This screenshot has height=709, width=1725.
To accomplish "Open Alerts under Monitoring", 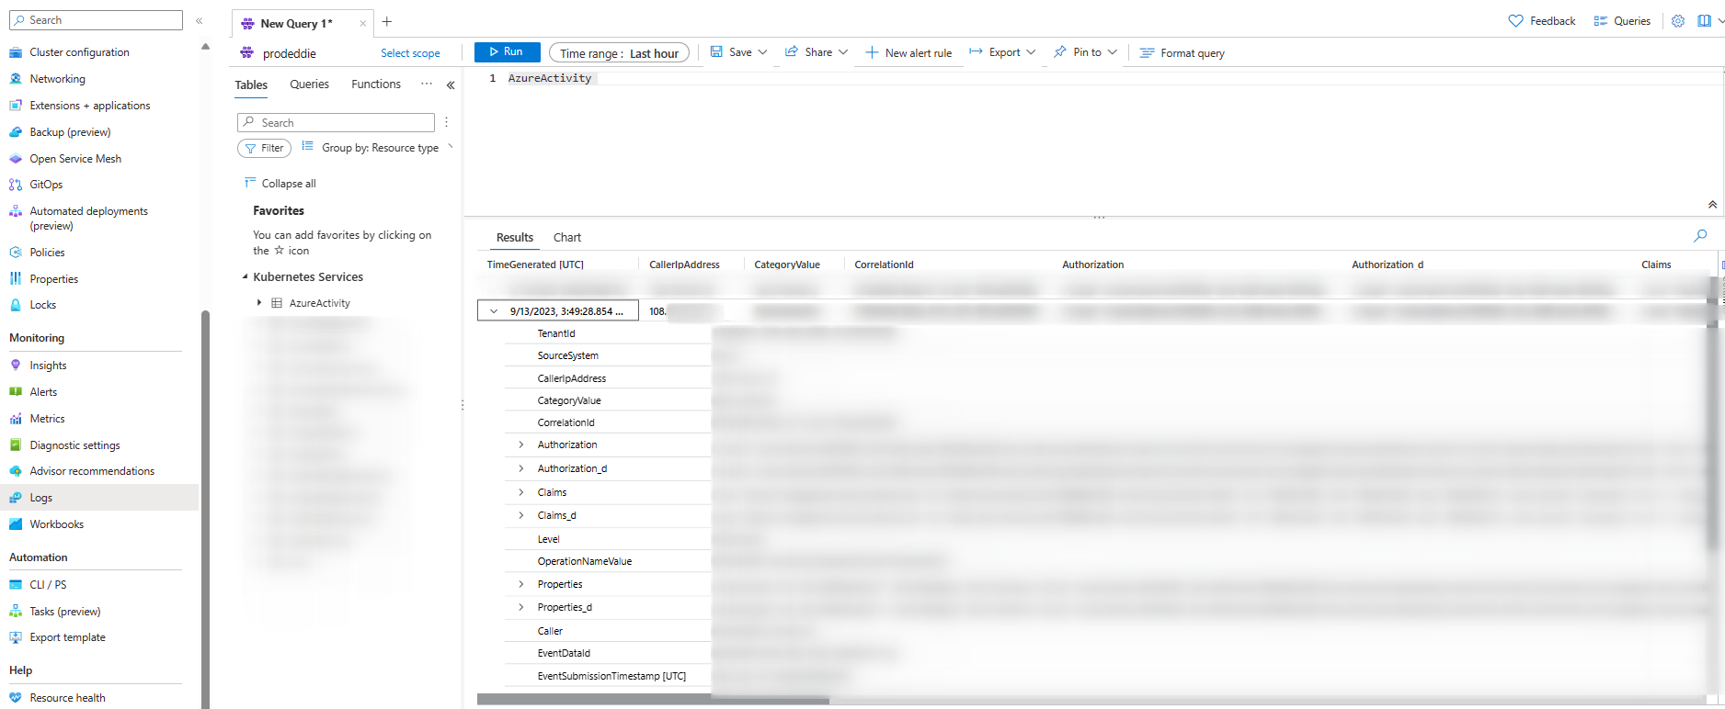I will pos(43,393).
